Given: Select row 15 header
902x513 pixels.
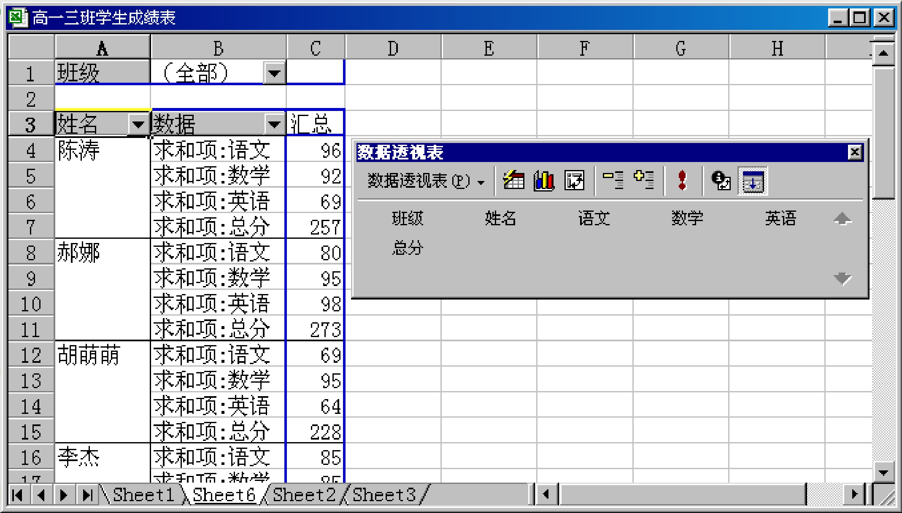Looking at the screenshot, I should 31,431.
